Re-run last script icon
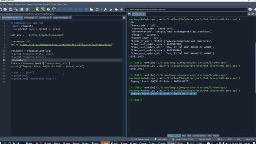 point(54,10)
